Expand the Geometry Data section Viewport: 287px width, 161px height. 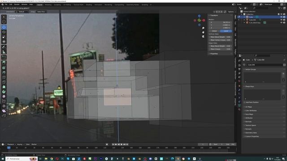(x=251, y=133)
